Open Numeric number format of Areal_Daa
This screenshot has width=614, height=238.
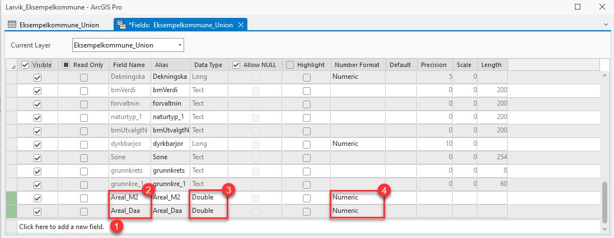coord(358,211)
